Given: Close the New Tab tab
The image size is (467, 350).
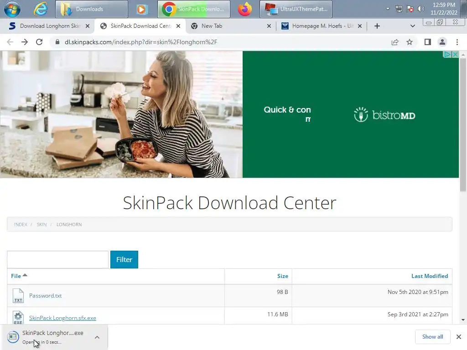Looking at the screenshot, I should (269, 26).
